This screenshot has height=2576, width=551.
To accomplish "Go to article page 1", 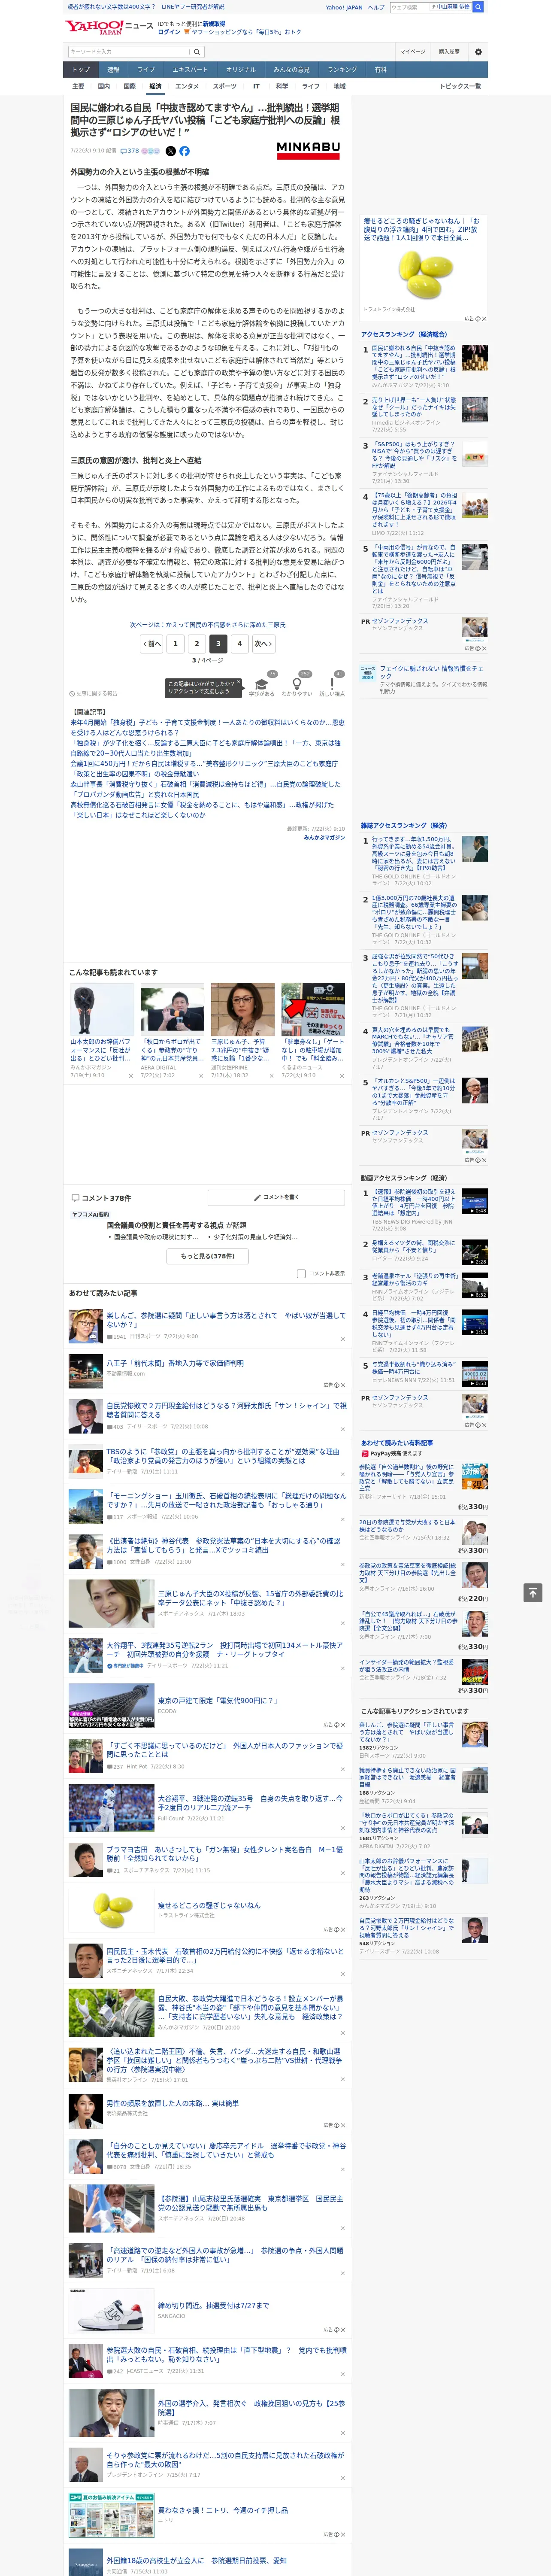I will click(x=175, y=644).
